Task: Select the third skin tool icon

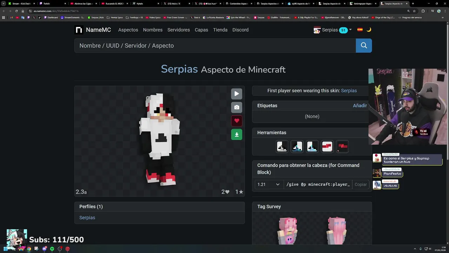Action: (312, 147)
